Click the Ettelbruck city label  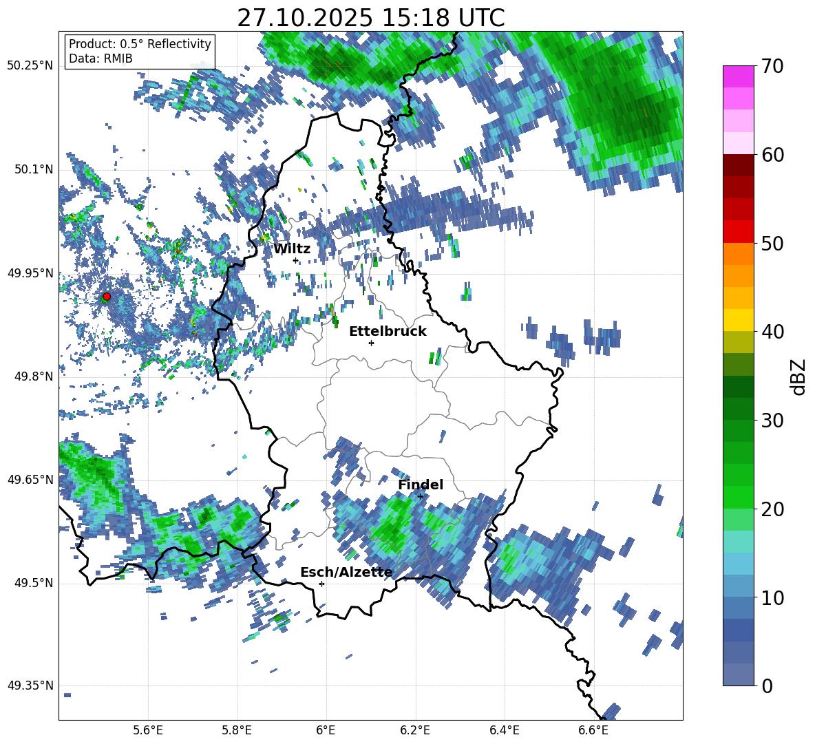(388, 332)
